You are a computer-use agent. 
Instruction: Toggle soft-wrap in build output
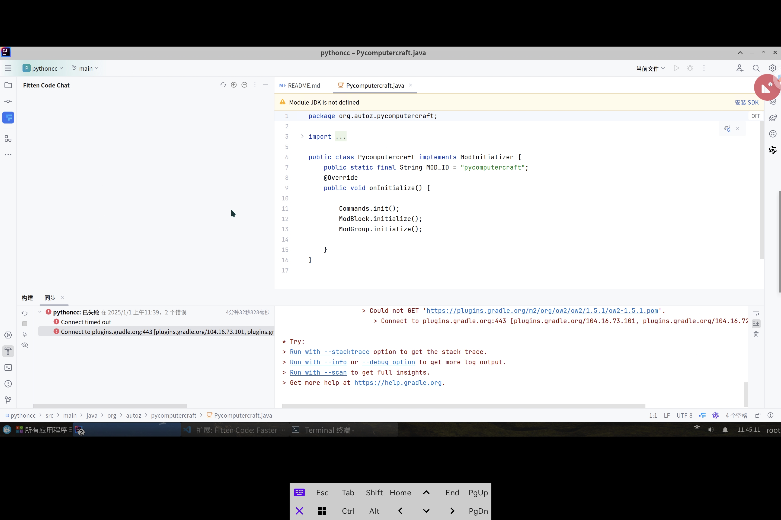(x=756, y=313)
